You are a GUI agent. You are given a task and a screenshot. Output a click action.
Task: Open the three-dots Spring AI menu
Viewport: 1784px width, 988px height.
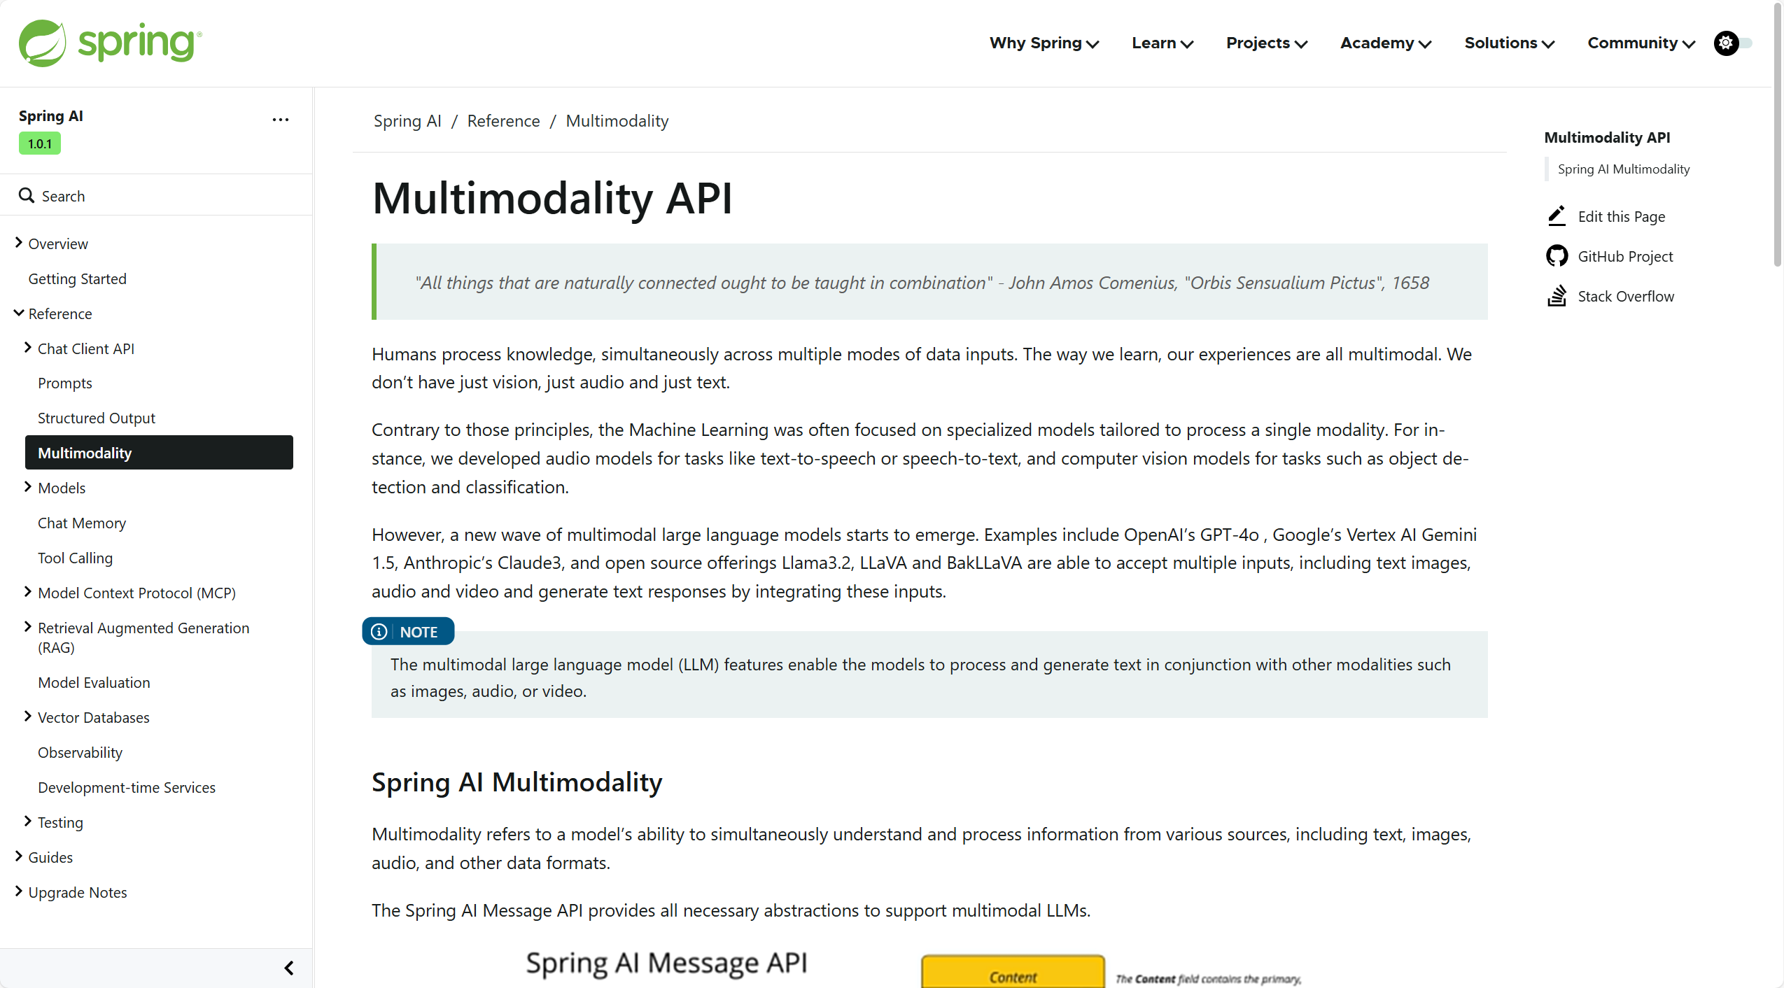tap(281, 120)
